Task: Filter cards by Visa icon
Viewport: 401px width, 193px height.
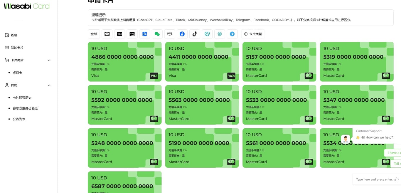Action: (x=119, y=34)
